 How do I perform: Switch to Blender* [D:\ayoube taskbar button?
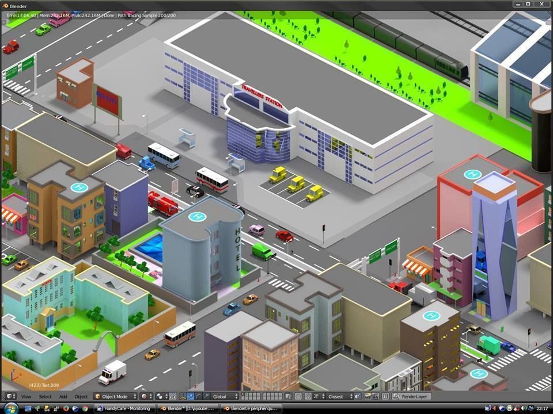tap(188, 408)
